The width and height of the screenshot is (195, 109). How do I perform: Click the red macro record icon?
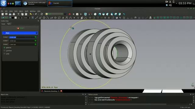click(x=70, y=14)
